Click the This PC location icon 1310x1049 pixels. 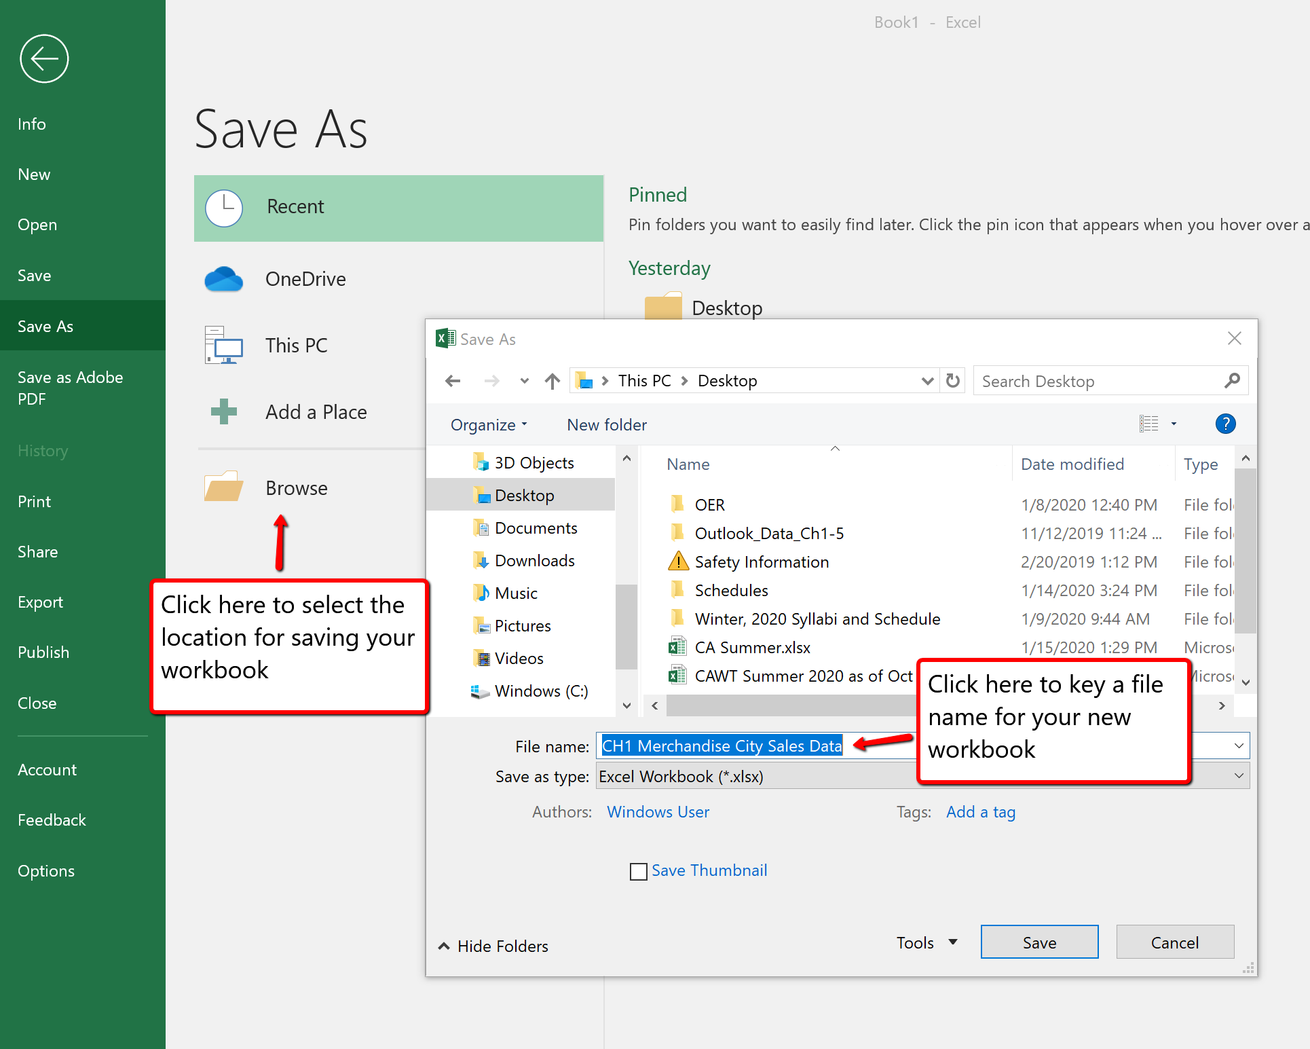225,345
